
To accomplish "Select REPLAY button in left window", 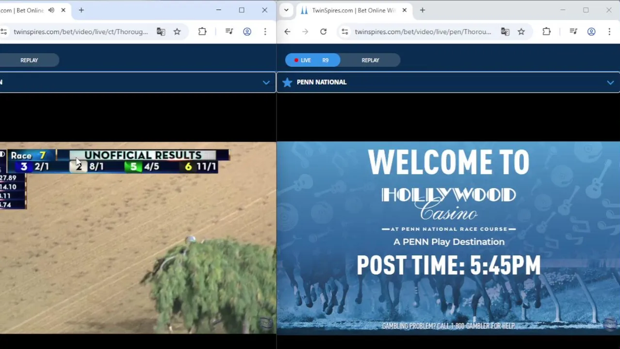I will 29,60.
